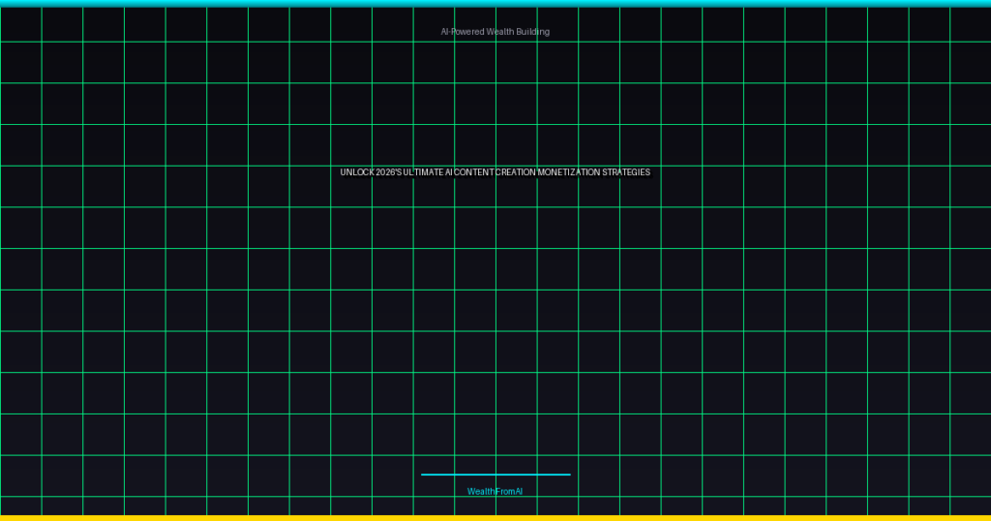
Task: Click the cyan divider line above WealthFromAI
Action: coord(495,475)
